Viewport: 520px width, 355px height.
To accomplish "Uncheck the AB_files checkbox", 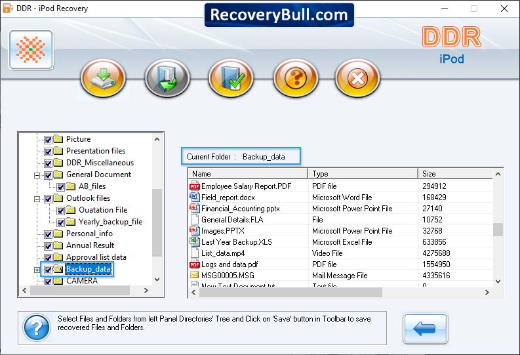I will click(60, 187).
